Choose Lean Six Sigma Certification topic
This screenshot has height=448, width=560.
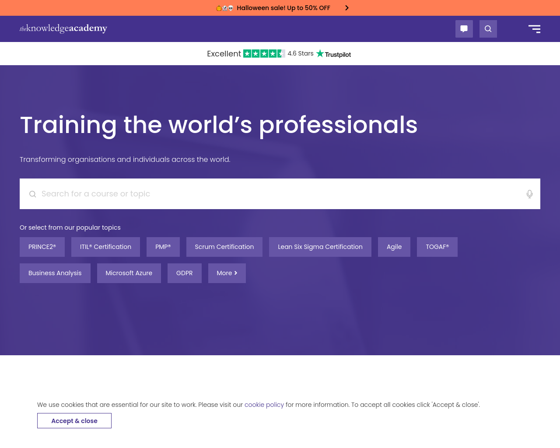(x=320, y=247)
